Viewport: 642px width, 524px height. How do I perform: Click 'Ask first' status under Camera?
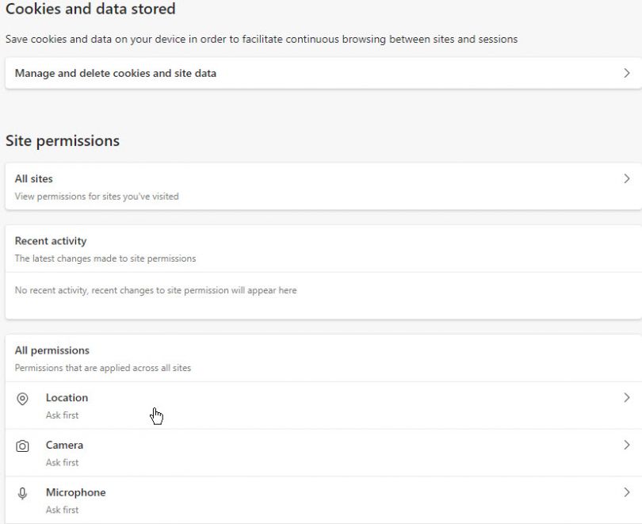coord(62,463)
